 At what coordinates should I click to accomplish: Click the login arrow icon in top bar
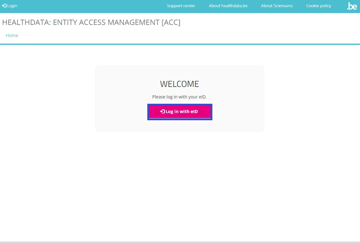tap(4, 6)
